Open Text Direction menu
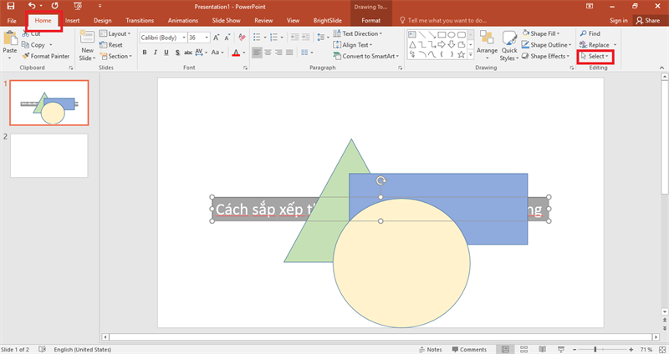669x354 pixels. coord(358,33)
